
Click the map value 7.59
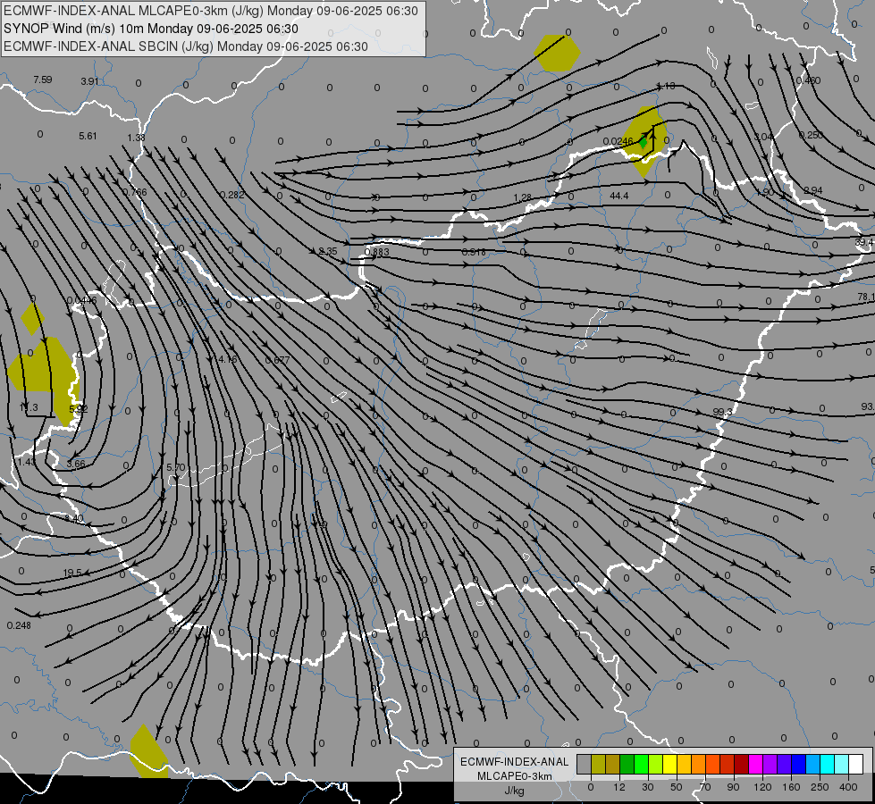42,80
